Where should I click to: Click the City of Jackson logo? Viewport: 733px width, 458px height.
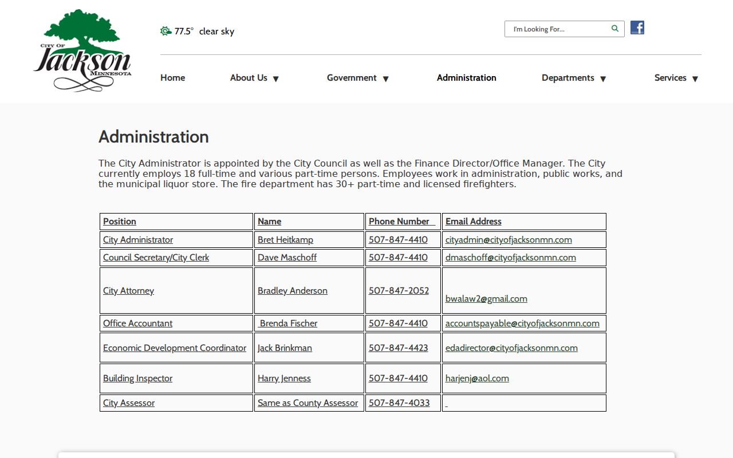coord(82,50)
